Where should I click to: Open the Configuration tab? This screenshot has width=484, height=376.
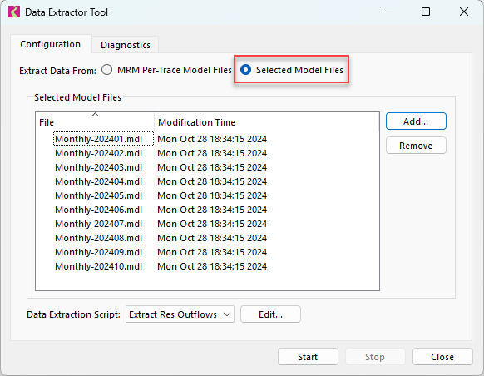tap(51, 44)
